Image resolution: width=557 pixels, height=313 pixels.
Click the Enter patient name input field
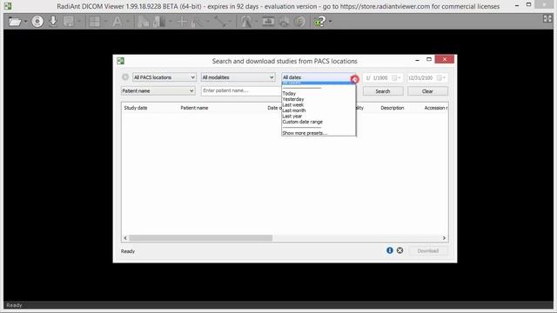tap(241, 90)
